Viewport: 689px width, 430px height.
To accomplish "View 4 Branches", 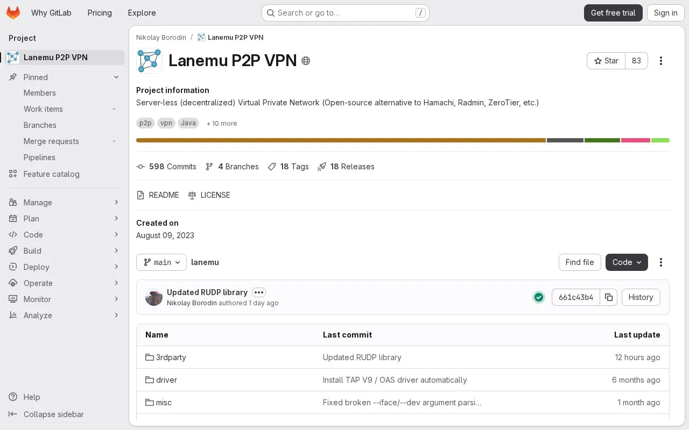I will (x=232, y=167).
